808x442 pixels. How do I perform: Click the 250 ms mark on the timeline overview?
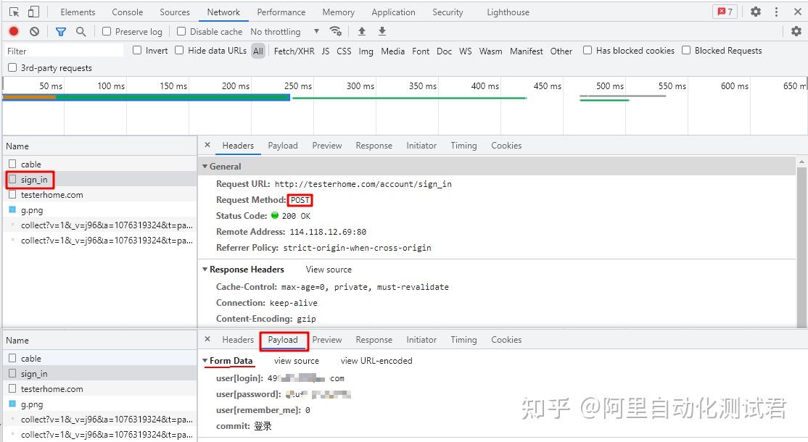pyautogui.click(x=298, y=86)
